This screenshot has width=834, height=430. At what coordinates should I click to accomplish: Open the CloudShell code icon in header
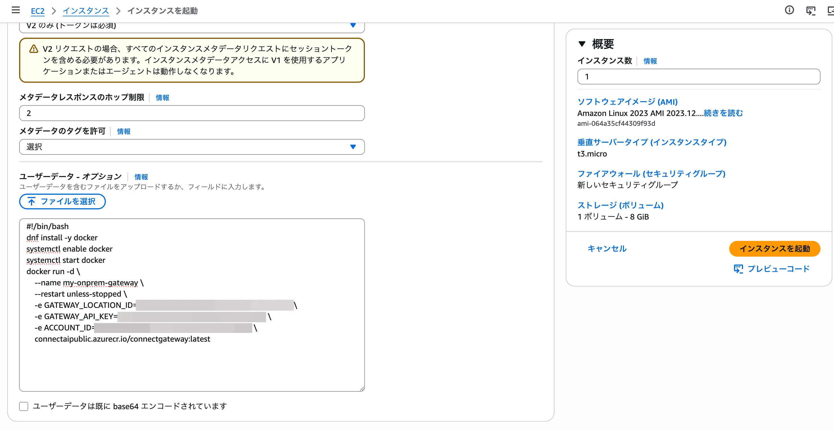click(811, 11)
